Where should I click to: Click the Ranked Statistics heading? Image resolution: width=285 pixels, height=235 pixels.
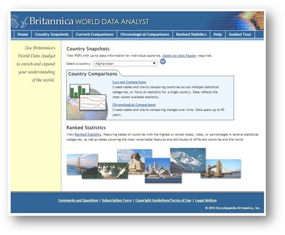tap(86, 128)
